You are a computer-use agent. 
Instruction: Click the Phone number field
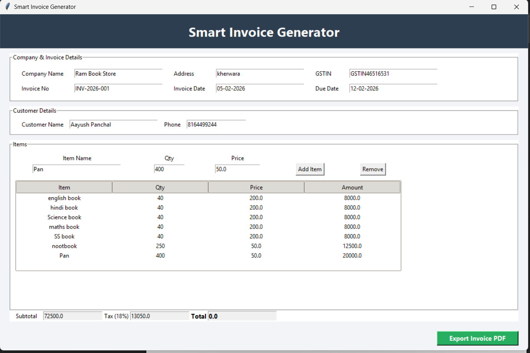point(216,125)
